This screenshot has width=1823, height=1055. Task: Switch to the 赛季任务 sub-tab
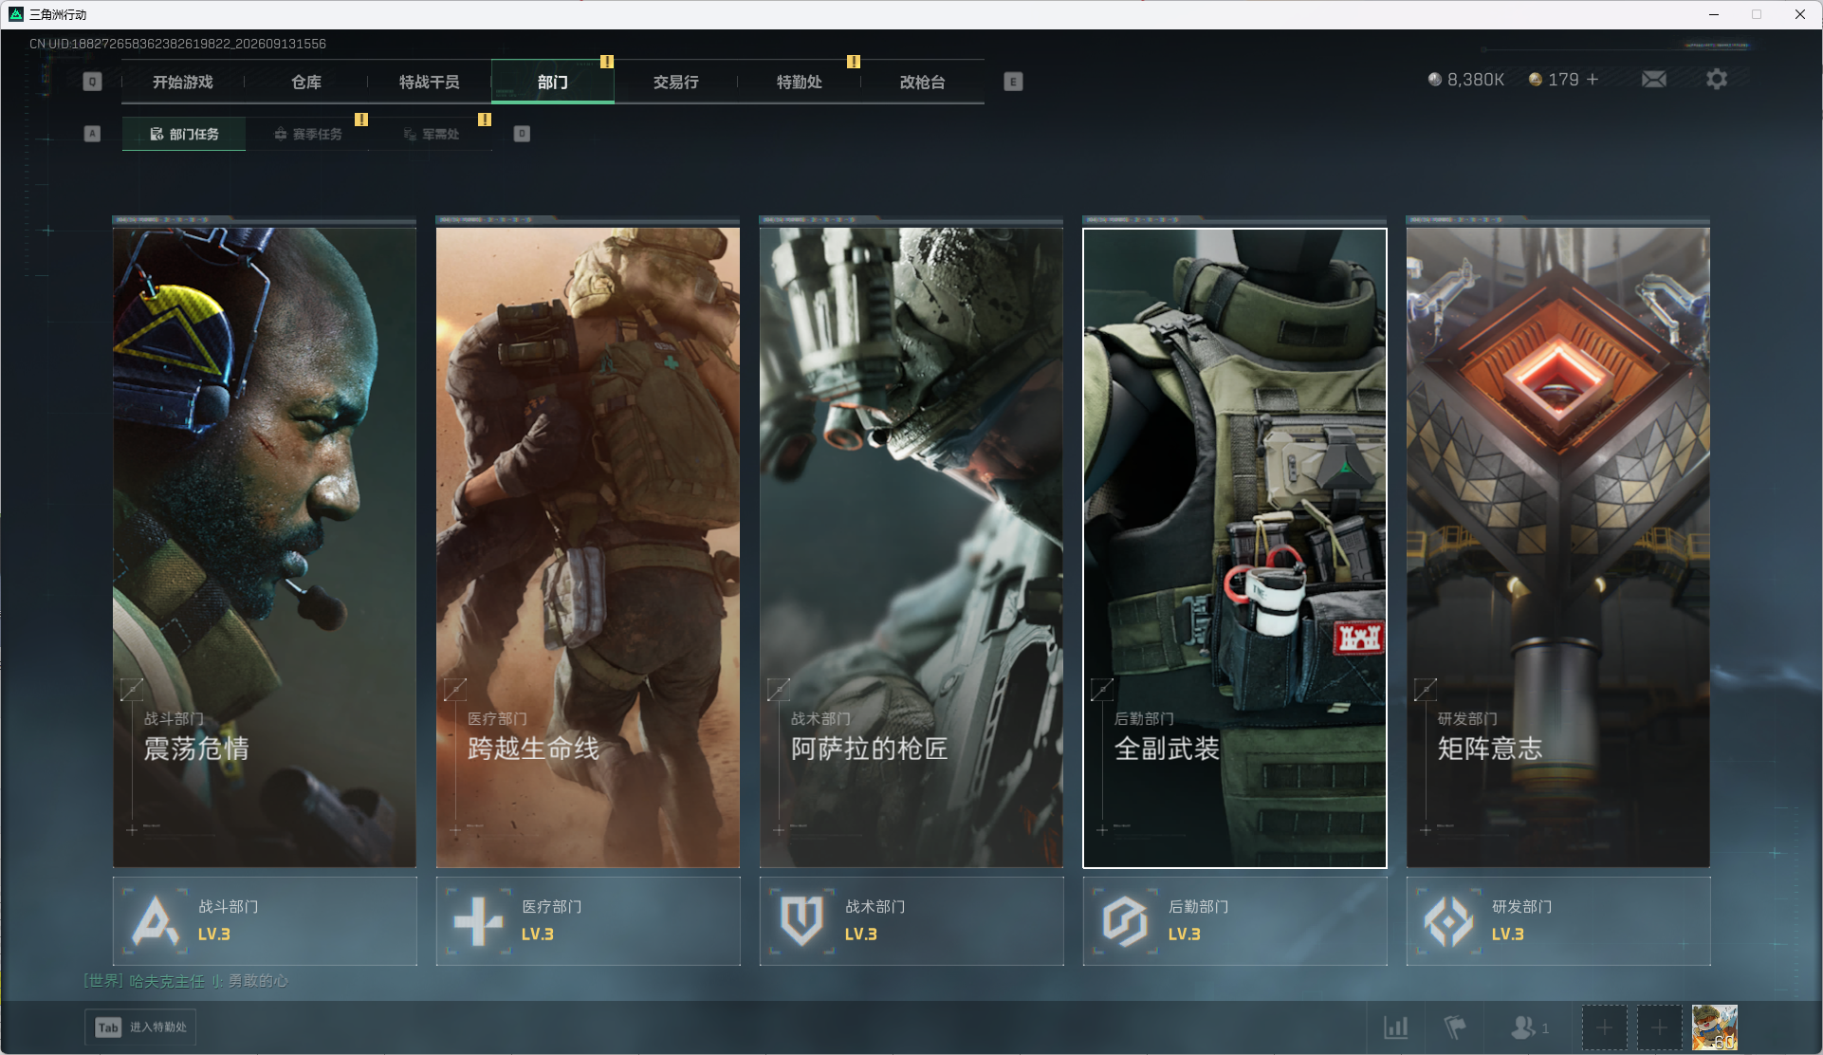click(x=307, y=134)
